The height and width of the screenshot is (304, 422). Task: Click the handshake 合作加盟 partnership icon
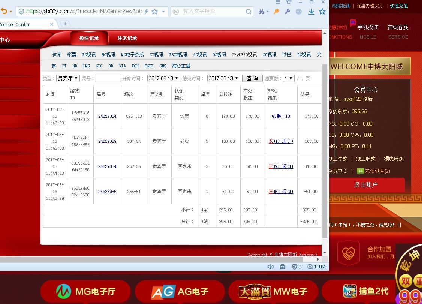(x=348, y=253)
